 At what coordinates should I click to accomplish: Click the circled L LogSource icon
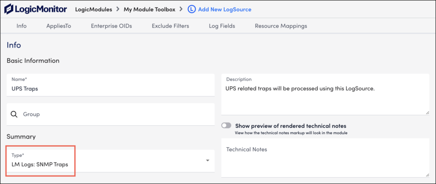[x=192, y=9]
